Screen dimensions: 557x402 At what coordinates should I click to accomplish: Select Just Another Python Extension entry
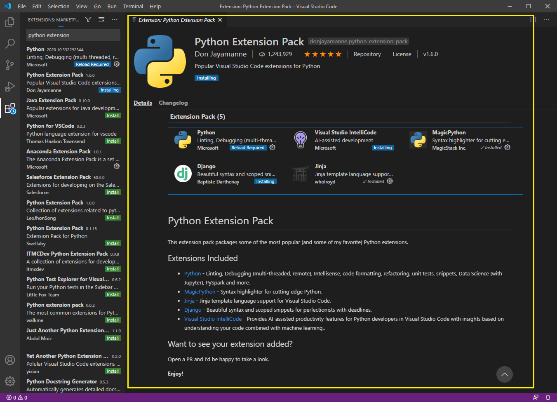(73, 334)
